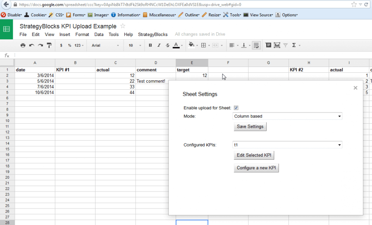Click the merge cells icon
The image size is (372, 225).
coord(215,45)
